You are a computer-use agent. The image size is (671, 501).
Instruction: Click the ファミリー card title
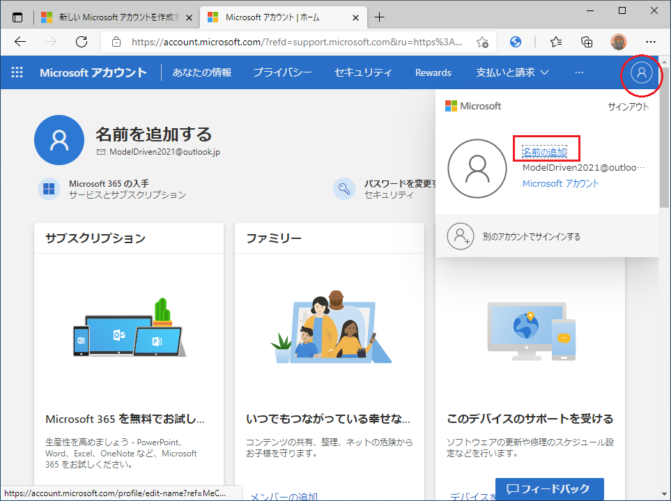point(274,238)
